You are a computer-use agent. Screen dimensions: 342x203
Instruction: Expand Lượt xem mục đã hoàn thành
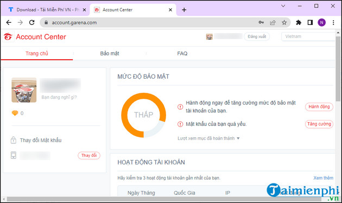tap(208, 138)
